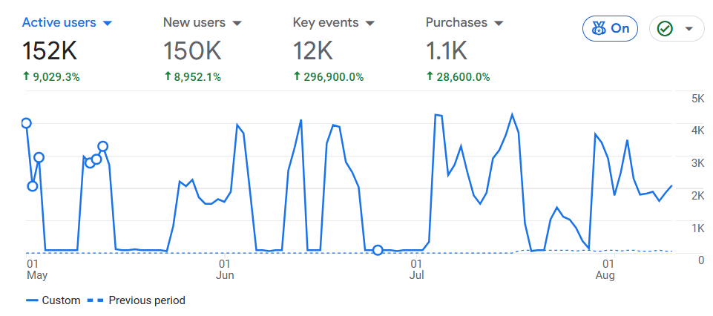
Task: Open dropdown arrow beside the checkmark icon
Action: [x=689, y=29]
